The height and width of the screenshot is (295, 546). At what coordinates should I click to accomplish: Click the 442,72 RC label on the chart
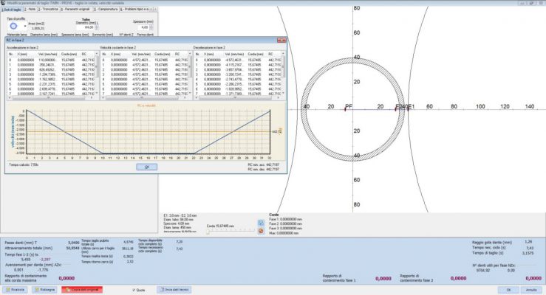(277, 132)
